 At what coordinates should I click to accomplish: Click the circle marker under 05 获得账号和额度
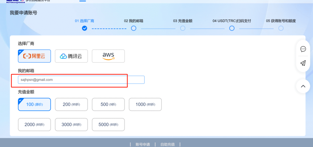coord(281,28)
